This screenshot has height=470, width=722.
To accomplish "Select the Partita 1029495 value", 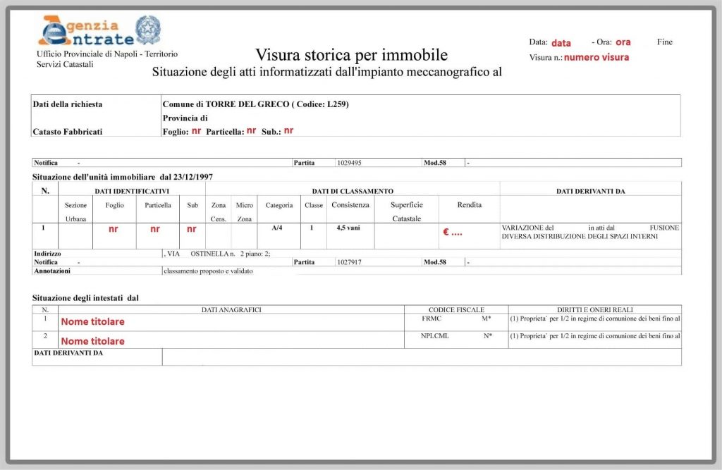I will coord(351,162).
